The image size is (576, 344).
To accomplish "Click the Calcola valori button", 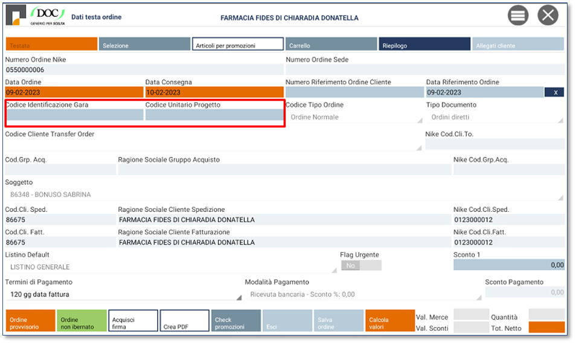I will point(390,321).
